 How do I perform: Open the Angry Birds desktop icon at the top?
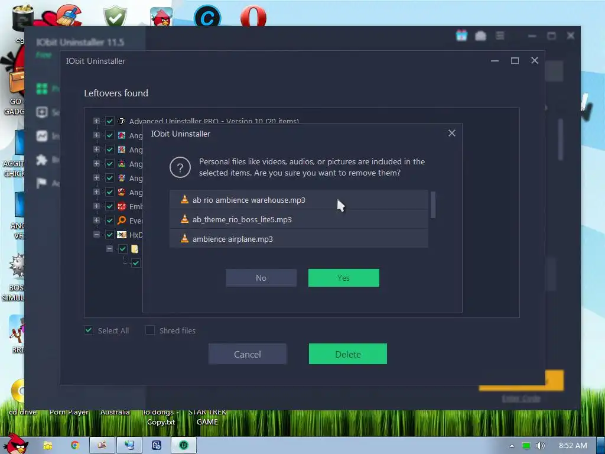point(161,17)
